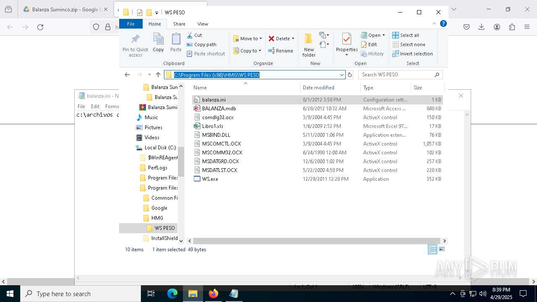Select MSBIND.DLL file
Screen dimensions: 537x302
(317, 135)
